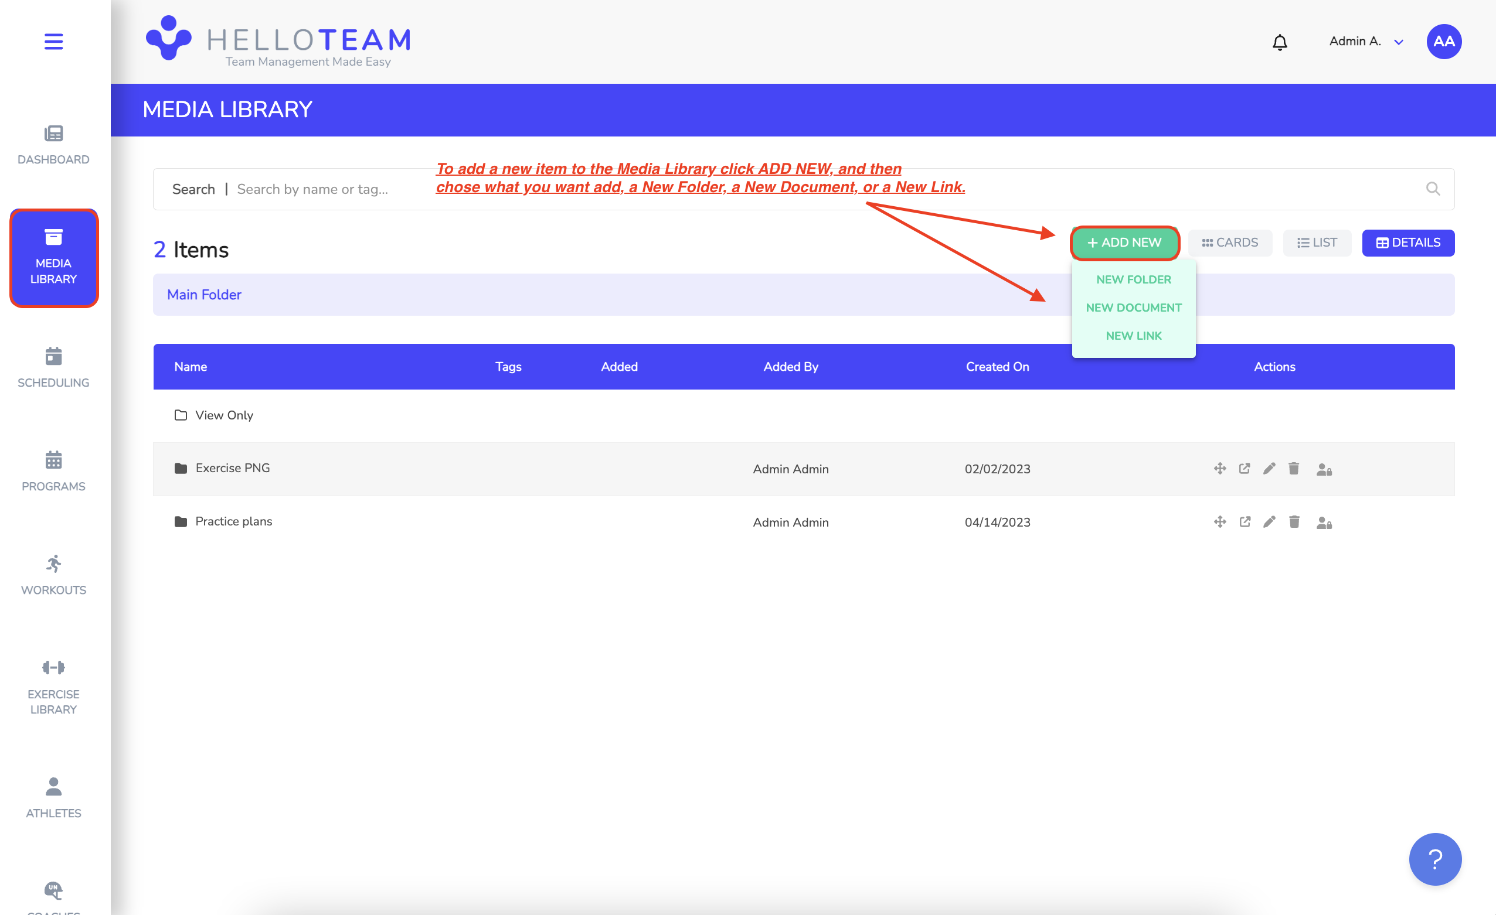The image size is (1496, 915).
Task: Switch to Cards view
Action: [x=1229, y=243]
